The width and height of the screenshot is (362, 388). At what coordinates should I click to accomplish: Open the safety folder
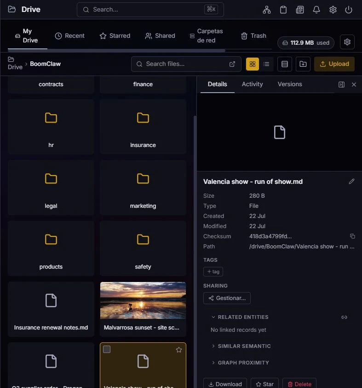143,248
